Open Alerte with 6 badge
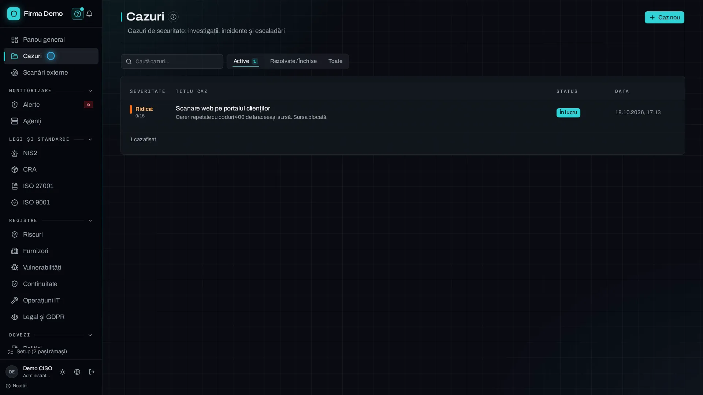703x395 pixels. pyautogui.click(x=51, y=105)
